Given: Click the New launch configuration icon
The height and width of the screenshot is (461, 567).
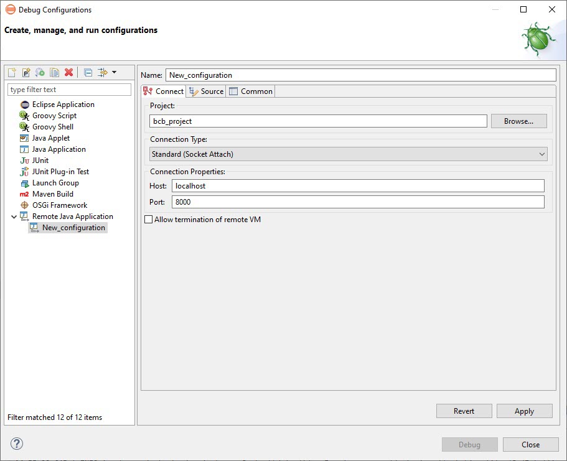Looking at the screenshot, I should tap(12, 72).
